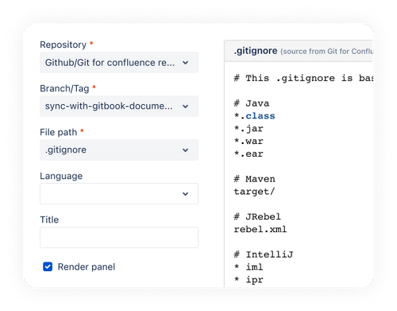Image resolution: width=397 pixels, height=311 pixels.
Task: Click the chevron arrow in the Language field
Action: 185,194
